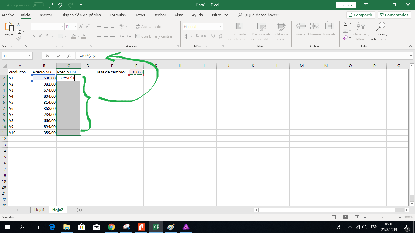The width and height of the screenshot is (415, 233).
Task: Open File Explorer from the taskbar
Action: click(67, 227)
